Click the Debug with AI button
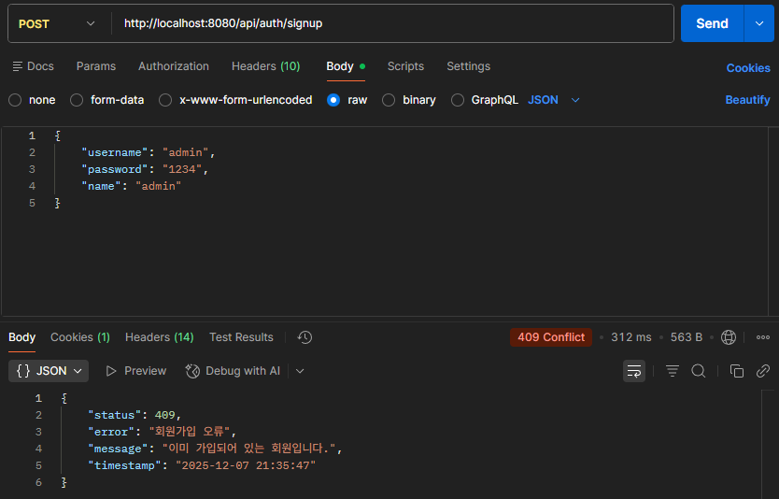This screenshot has width=779, height=499. point(233,371)
